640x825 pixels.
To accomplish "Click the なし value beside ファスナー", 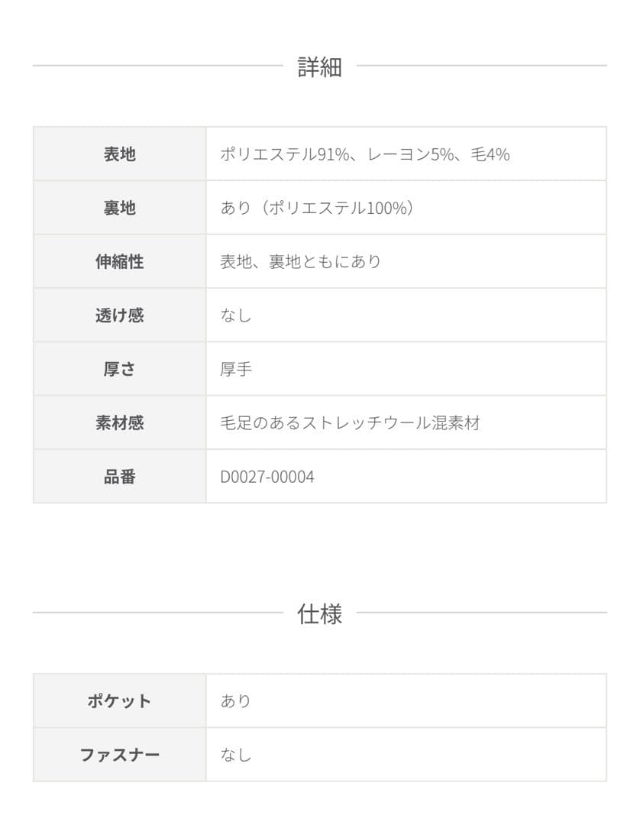I will [235, 755].
